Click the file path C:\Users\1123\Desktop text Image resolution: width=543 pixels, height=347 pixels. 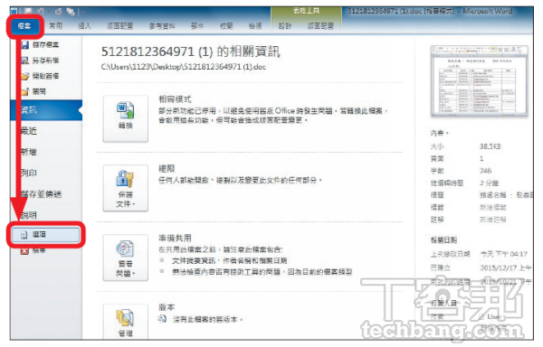coord(183,67)
